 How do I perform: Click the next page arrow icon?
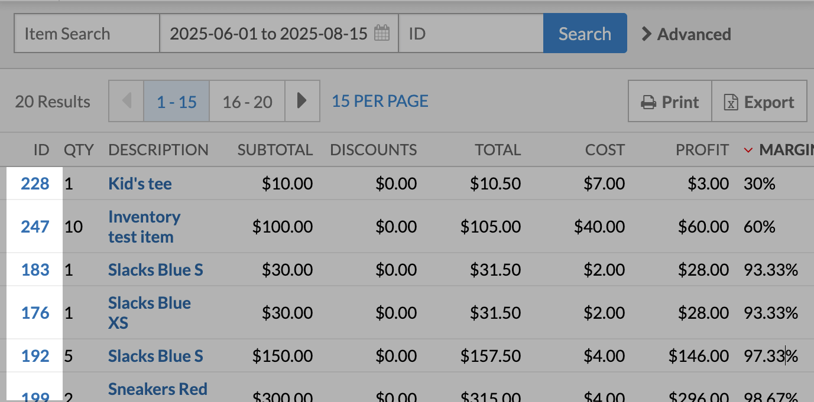[302, 102]
